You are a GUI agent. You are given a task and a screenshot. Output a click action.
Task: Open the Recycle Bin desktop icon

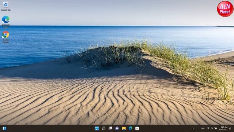click(6, 6)
